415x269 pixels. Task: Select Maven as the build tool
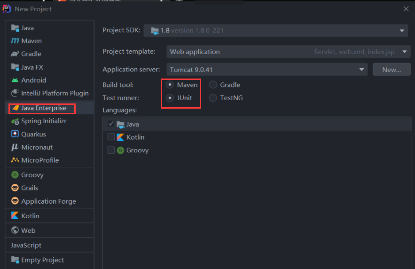pos(170,85)
